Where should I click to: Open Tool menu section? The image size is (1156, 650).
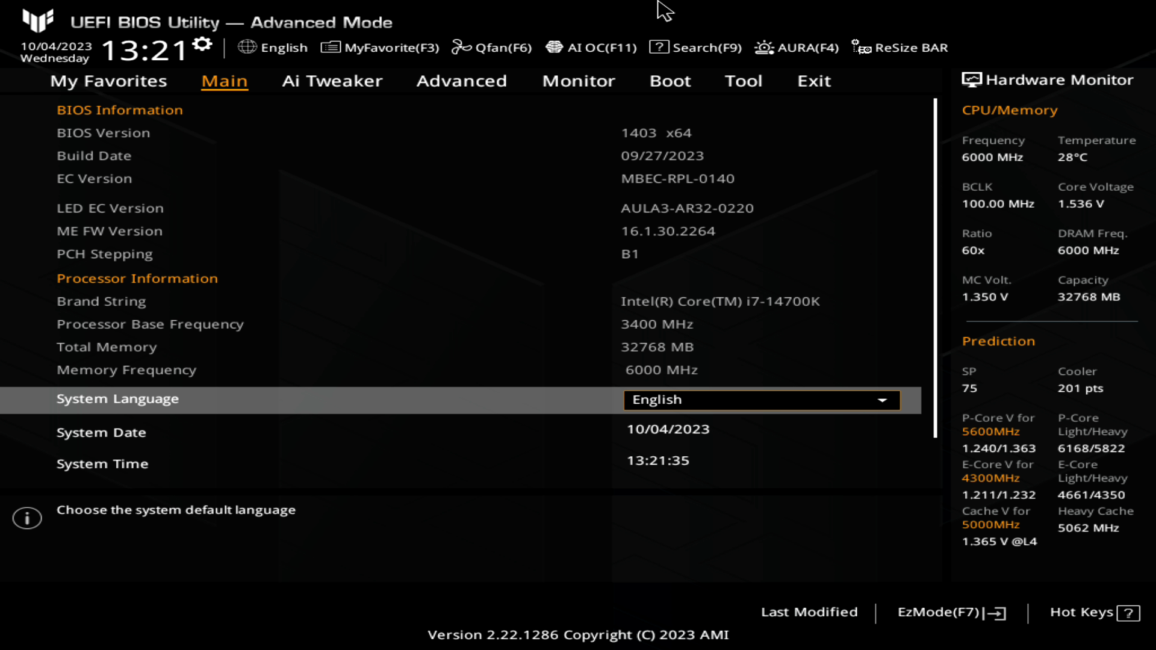point(743,81)
